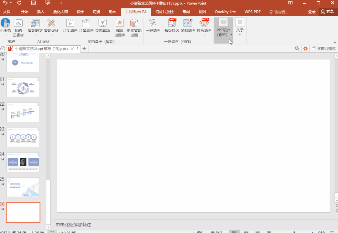Click the 片头动画 intro animation icon
This screenshot has width=338, height=233.
coord(70,23)
